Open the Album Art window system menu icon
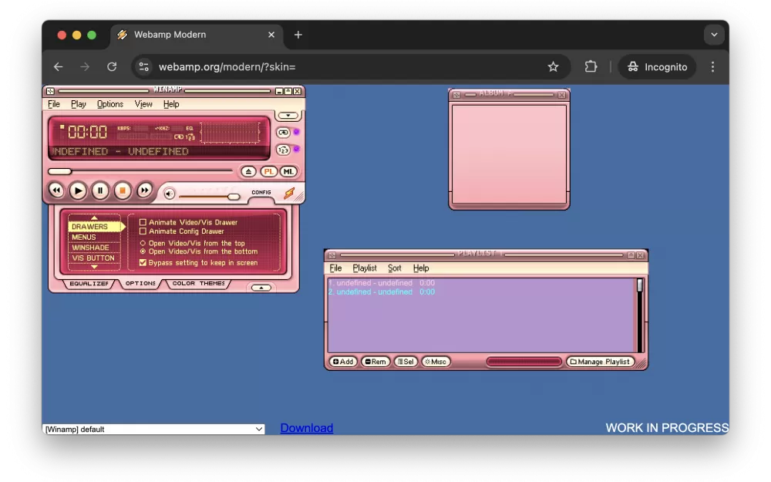The height and width of the screenshot is (482, 771). (456, 95)
